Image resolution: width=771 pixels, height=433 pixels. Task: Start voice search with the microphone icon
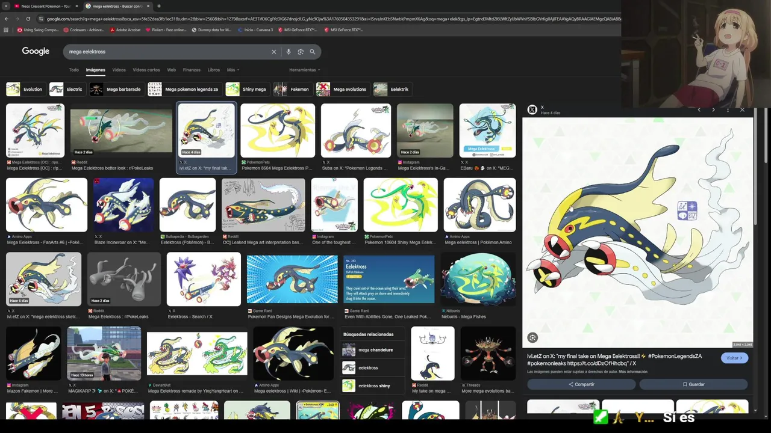(289, 52)
